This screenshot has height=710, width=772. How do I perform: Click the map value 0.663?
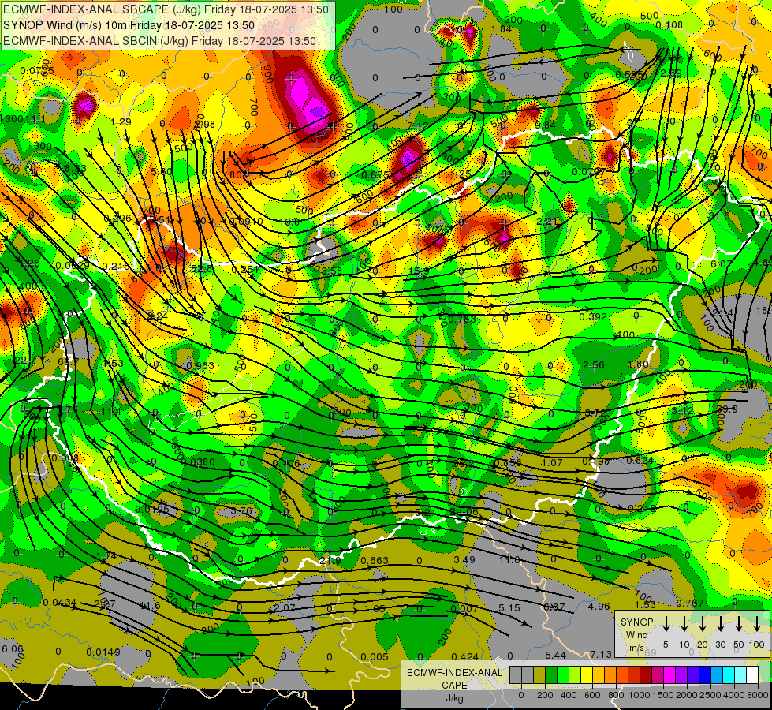click(375, 561)
